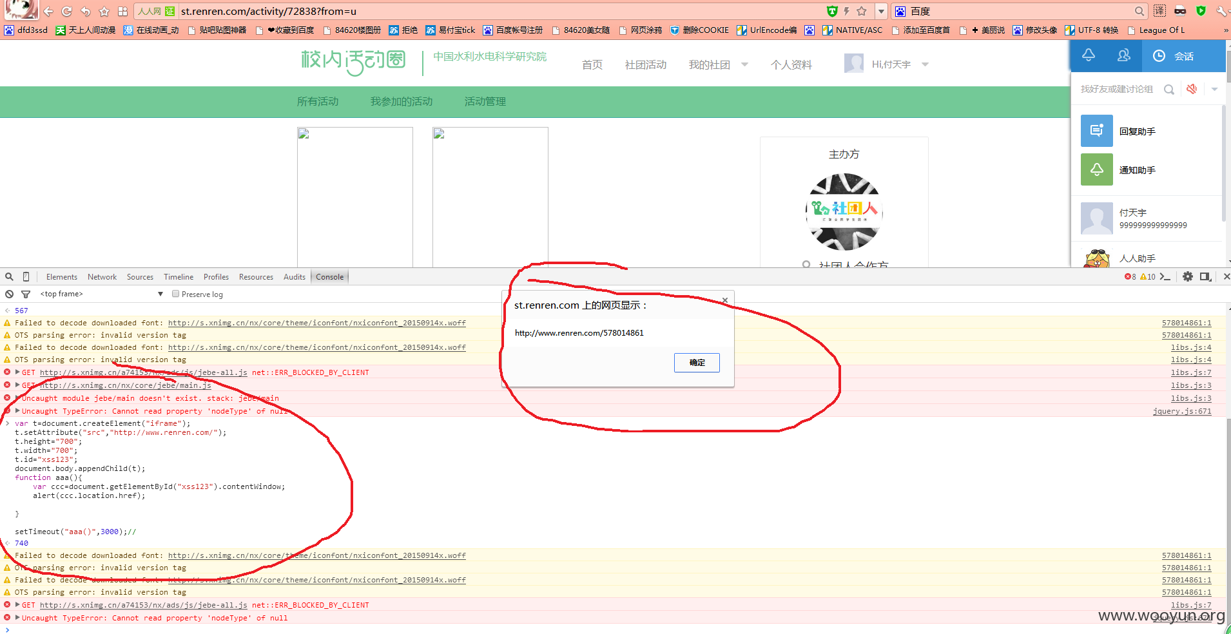
Task: Switch to the Sources panel
Action: [x=140, y=277]
